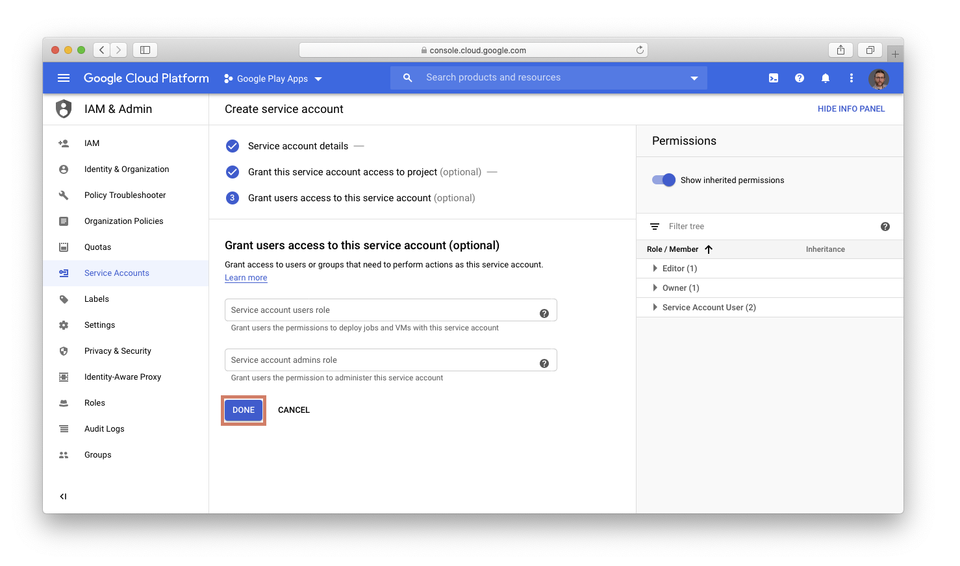Click the Privacy & Security shield icon
The image size is (960, 566).
[64, 351]
